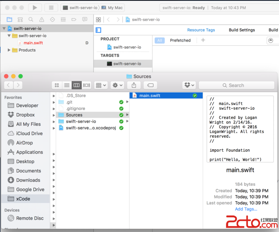The image size is (279, 232).
Task: Open the Issue navigator in Xcode
Action: click(x=41, y=19)
